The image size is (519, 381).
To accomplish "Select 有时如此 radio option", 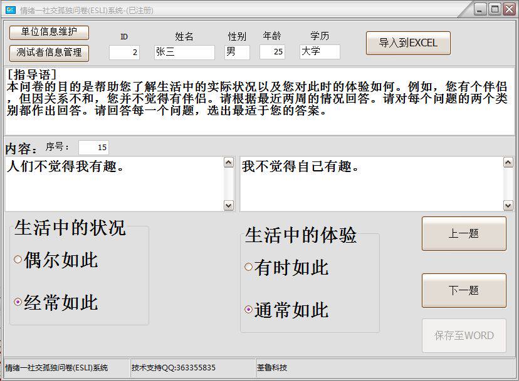I will coord(286,267).
